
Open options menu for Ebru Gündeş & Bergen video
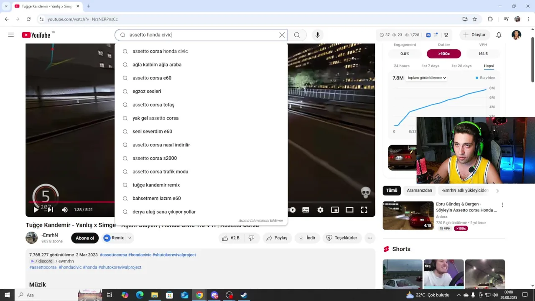[x=502, y=205]
